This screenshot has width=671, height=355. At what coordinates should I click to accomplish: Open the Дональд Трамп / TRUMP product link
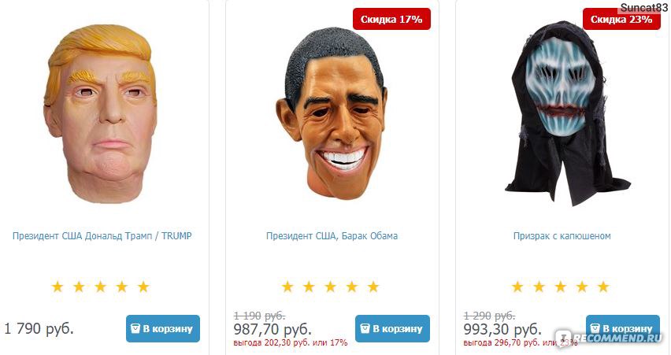(x=102, y=235)
